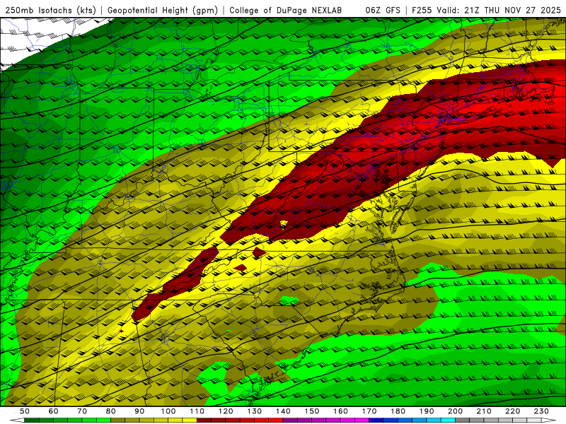Image resolution: width=566 pixels, height=424 pixels.
Task: Click the 'Geopotential Height (gpm)' title text
Action: 163,10
